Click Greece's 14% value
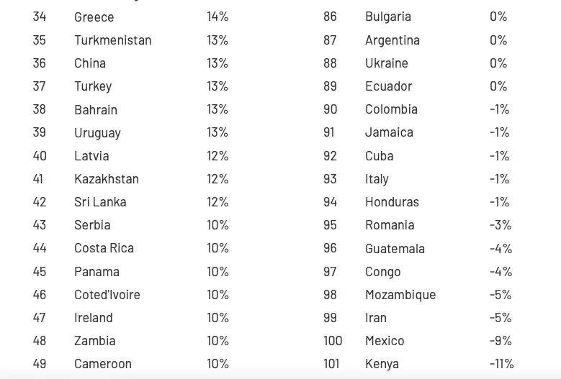Screen dimensions: 561x379 pos(217,17)
